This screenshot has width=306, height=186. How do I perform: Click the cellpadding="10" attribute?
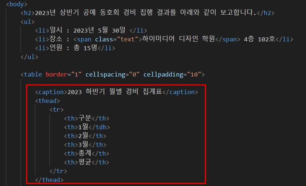click(x=172, y=74)
